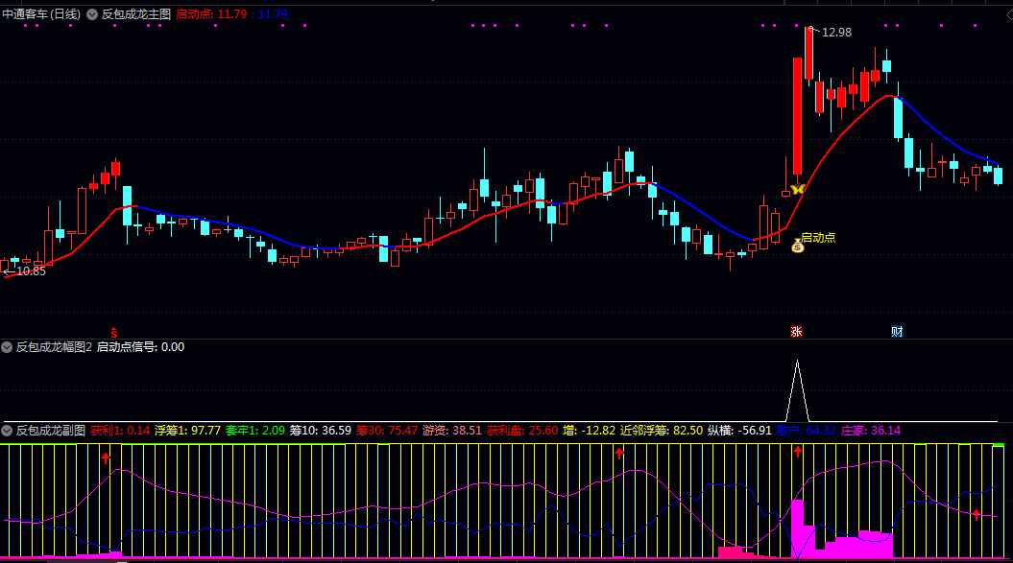Click the 启动点信号 value label
Viewport: 1013px width, 563px height.
pos(140,347)
